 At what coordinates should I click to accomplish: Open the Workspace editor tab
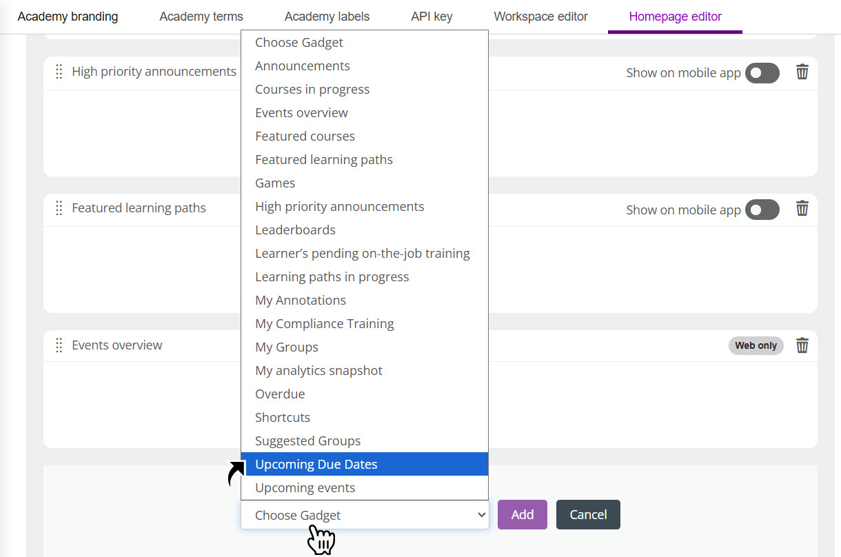coord(540,16)
